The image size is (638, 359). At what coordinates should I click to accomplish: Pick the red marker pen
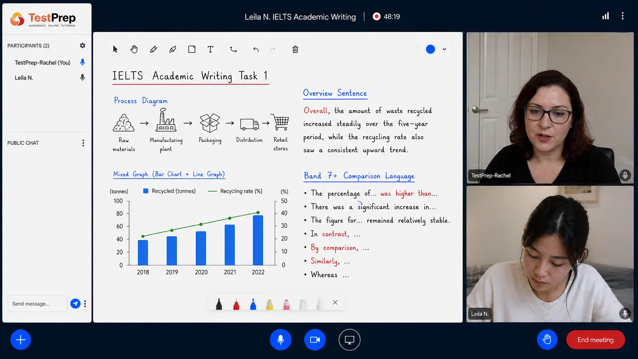click(236, 303)
